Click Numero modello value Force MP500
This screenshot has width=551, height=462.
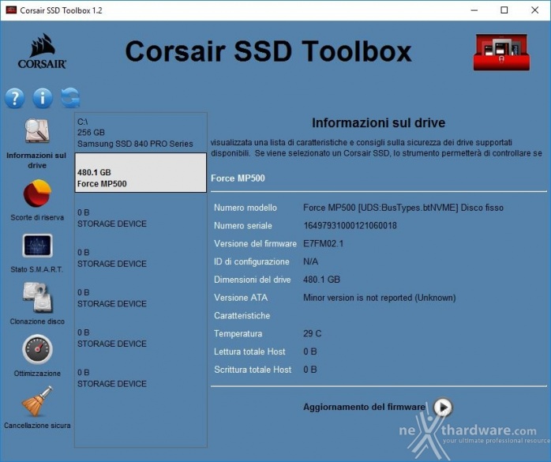(x=403, y=208)
